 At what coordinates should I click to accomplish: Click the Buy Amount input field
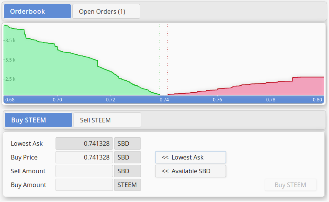click(x=84, y=185)
